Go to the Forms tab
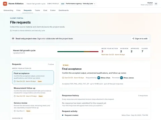The height and width of the screenshot is (120, 161). tap(53, 10)
